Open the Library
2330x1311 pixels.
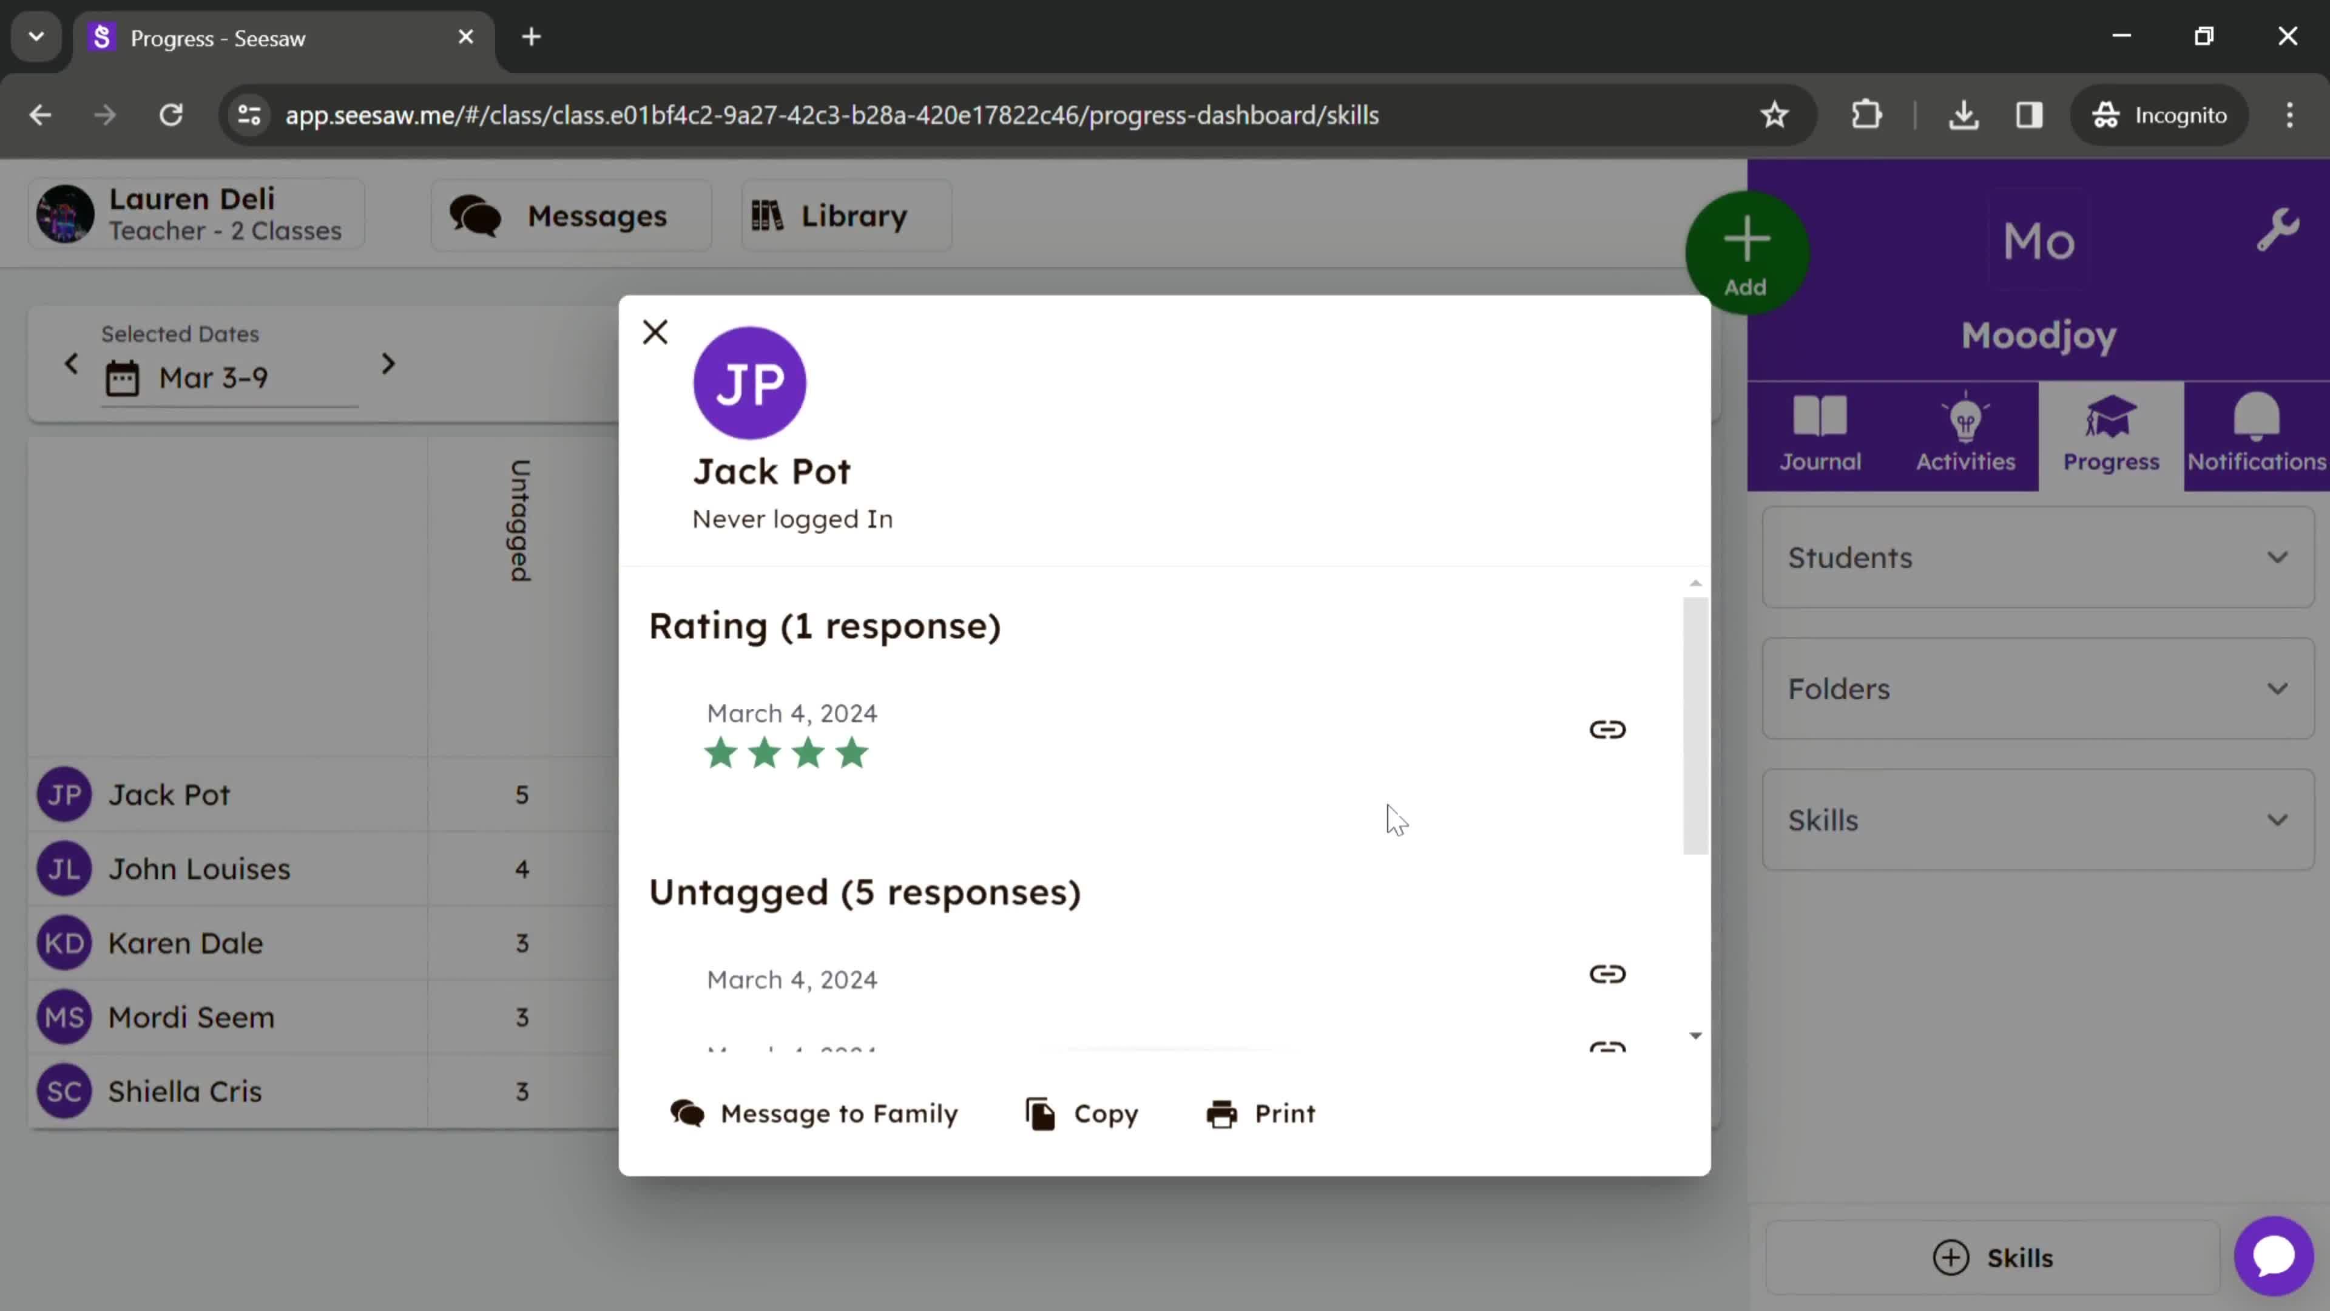[846, 215]
